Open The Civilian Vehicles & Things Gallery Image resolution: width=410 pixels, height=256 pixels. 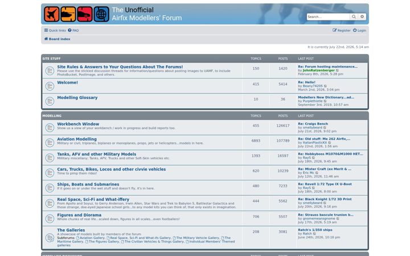pos(153,242)
